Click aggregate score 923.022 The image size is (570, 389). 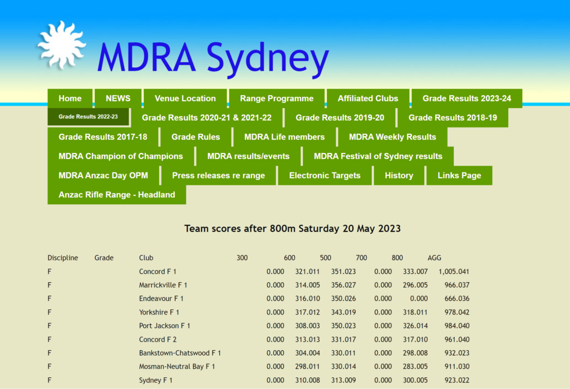tap(457, 380)
